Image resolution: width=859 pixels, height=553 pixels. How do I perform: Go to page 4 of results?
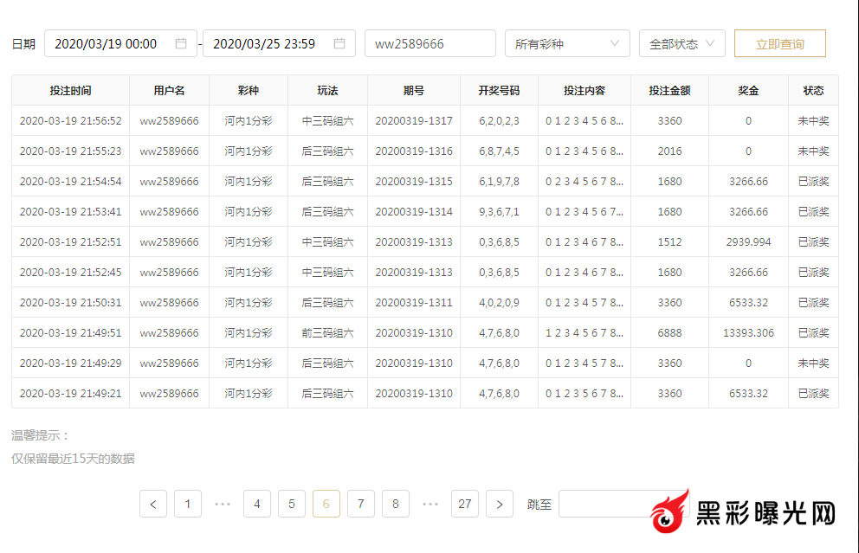tap(257, 504)
